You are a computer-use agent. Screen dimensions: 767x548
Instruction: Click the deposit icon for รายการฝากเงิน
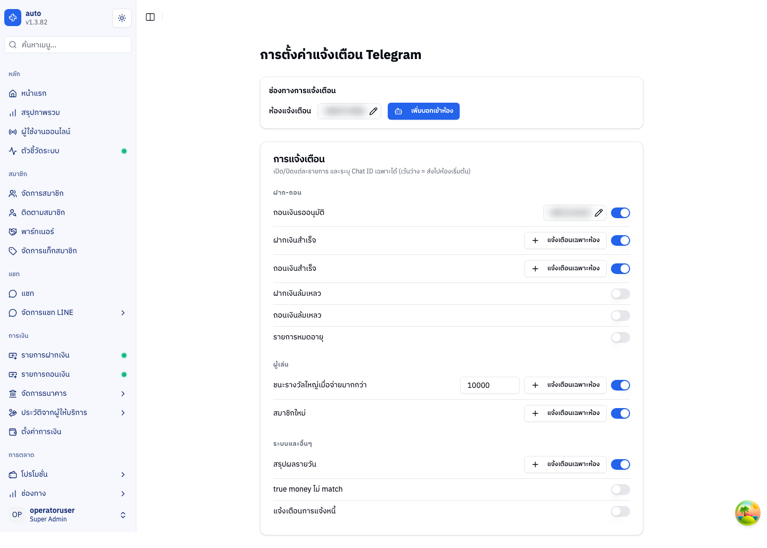(13, 355)
